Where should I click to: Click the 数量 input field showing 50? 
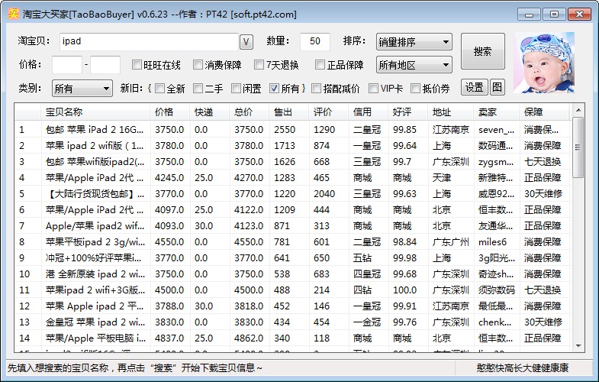click(x=314, y=41)
